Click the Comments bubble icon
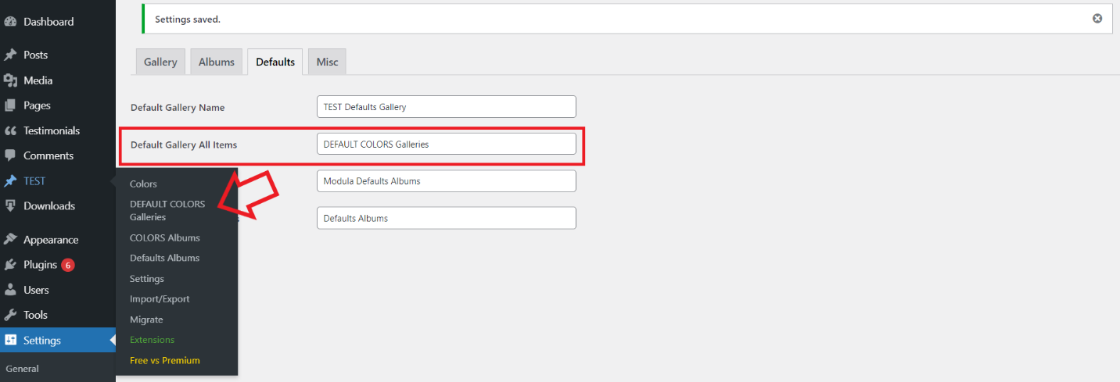The image size is (1120, 382). pyautogui.click(x=10, y=155)
